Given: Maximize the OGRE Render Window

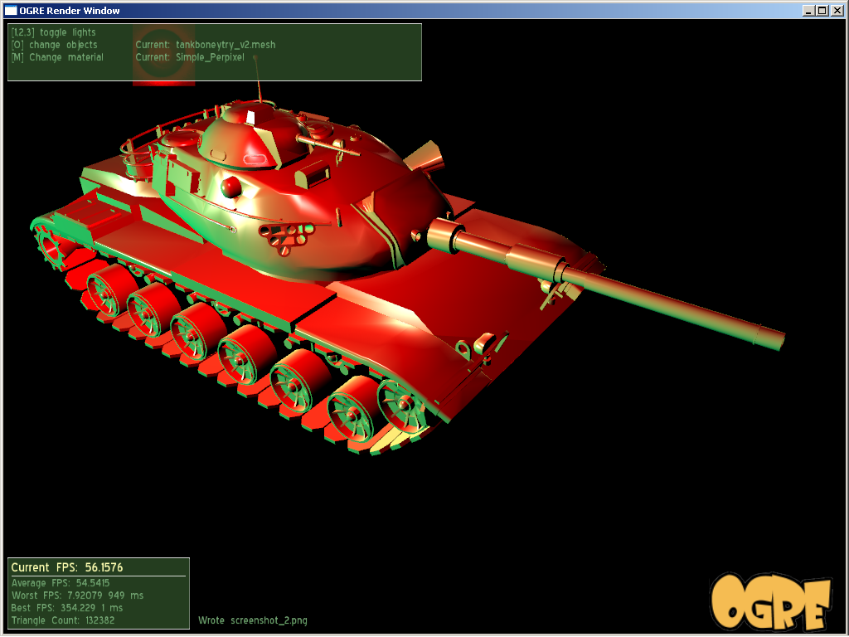Looking at the screenshot, I should (x=822, y=10).
